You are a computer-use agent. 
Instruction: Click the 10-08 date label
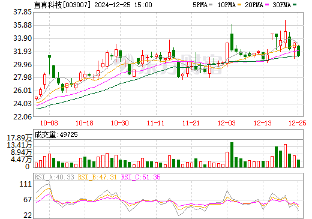49,123
